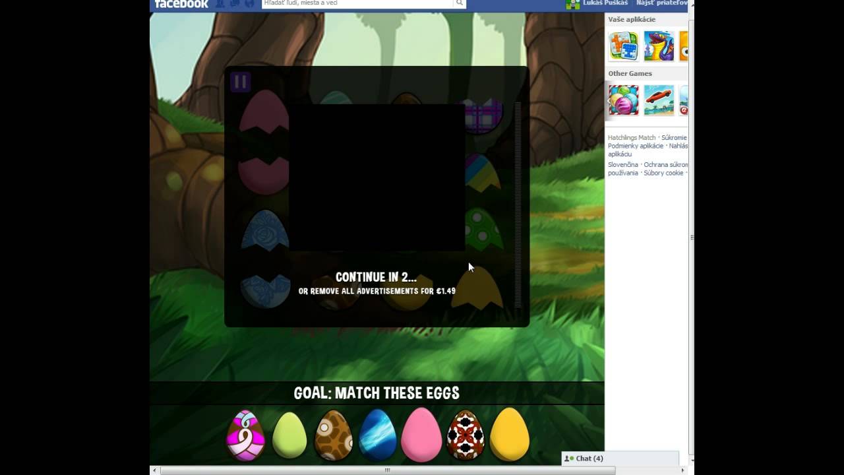Screen dimensions: 844x475
Task: Open the red car game in Other Games
Action: 659,100
